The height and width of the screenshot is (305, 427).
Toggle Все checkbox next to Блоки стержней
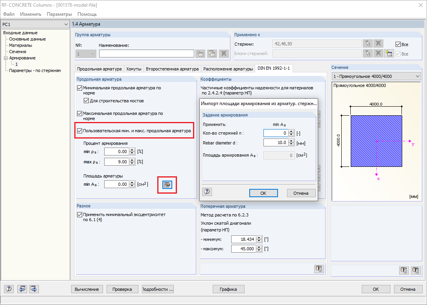pyautogui.click(x=398, y=54)
